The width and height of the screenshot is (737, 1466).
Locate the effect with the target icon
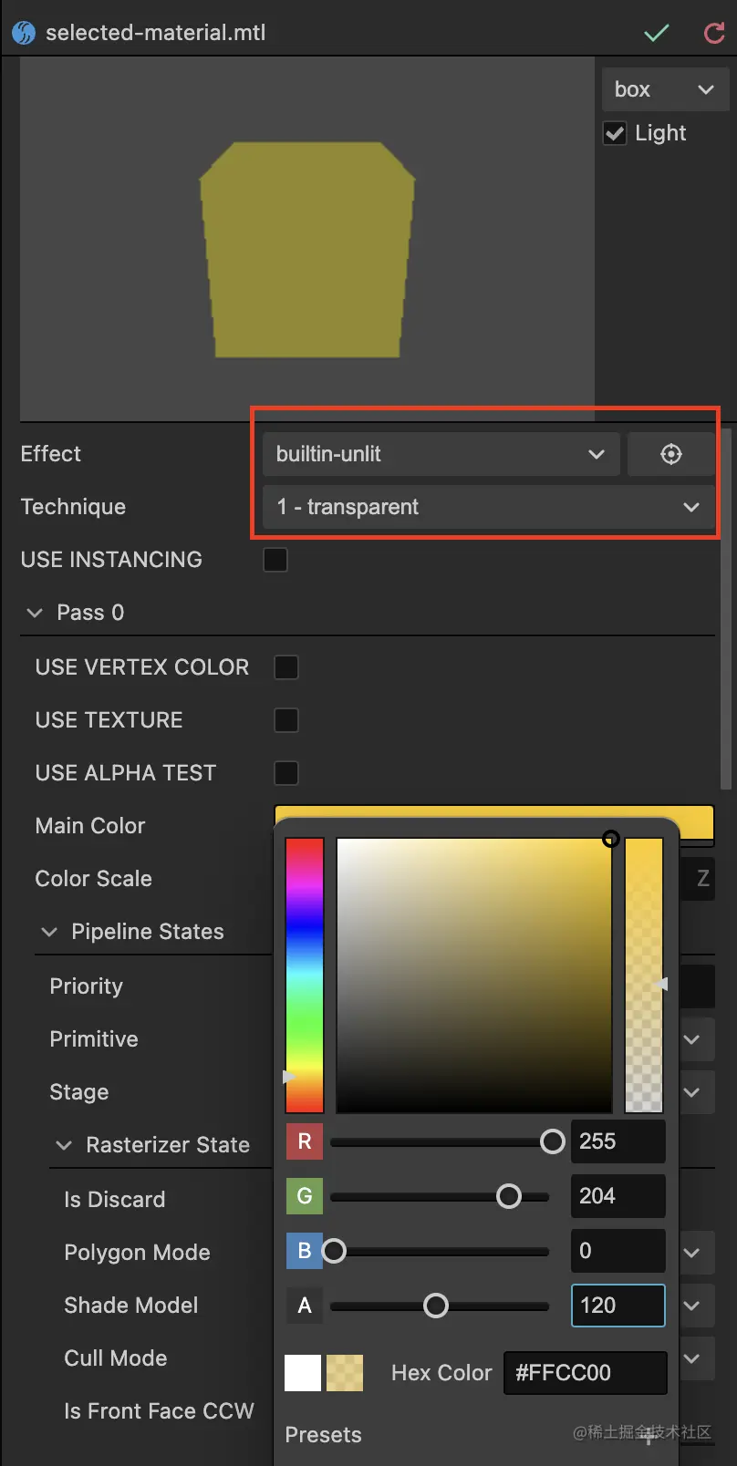tap(671, 454)
